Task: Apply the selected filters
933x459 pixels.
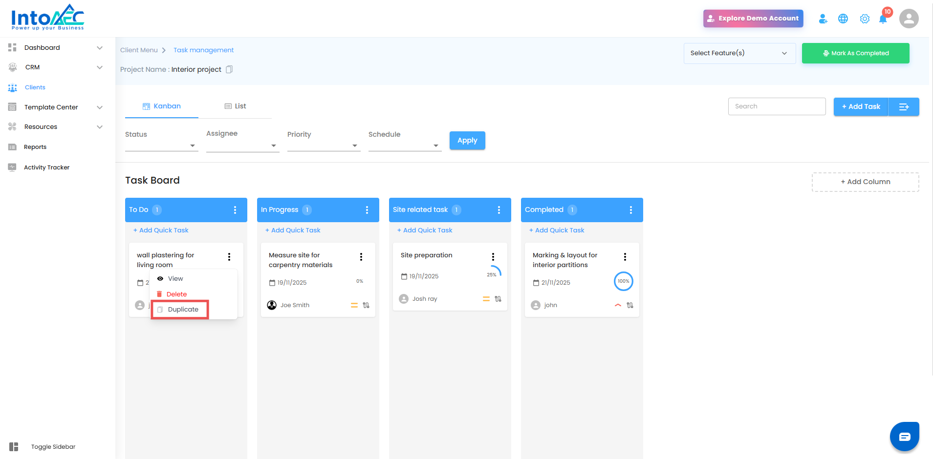Action: tap(467, 141)
